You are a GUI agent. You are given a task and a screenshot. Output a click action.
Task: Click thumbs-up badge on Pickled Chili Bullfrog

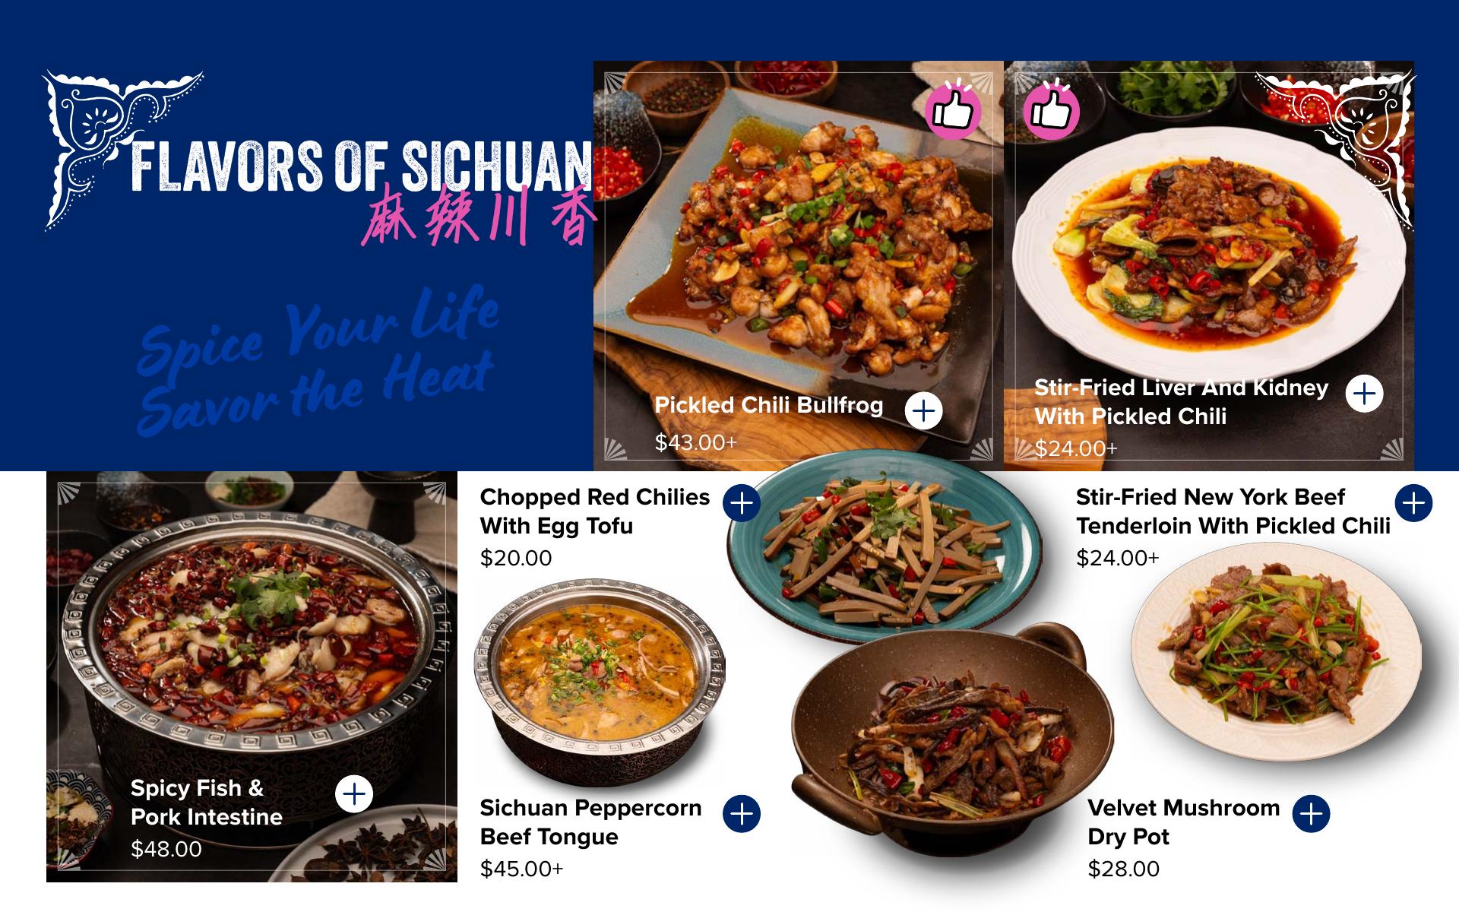(x=953, y=111)
